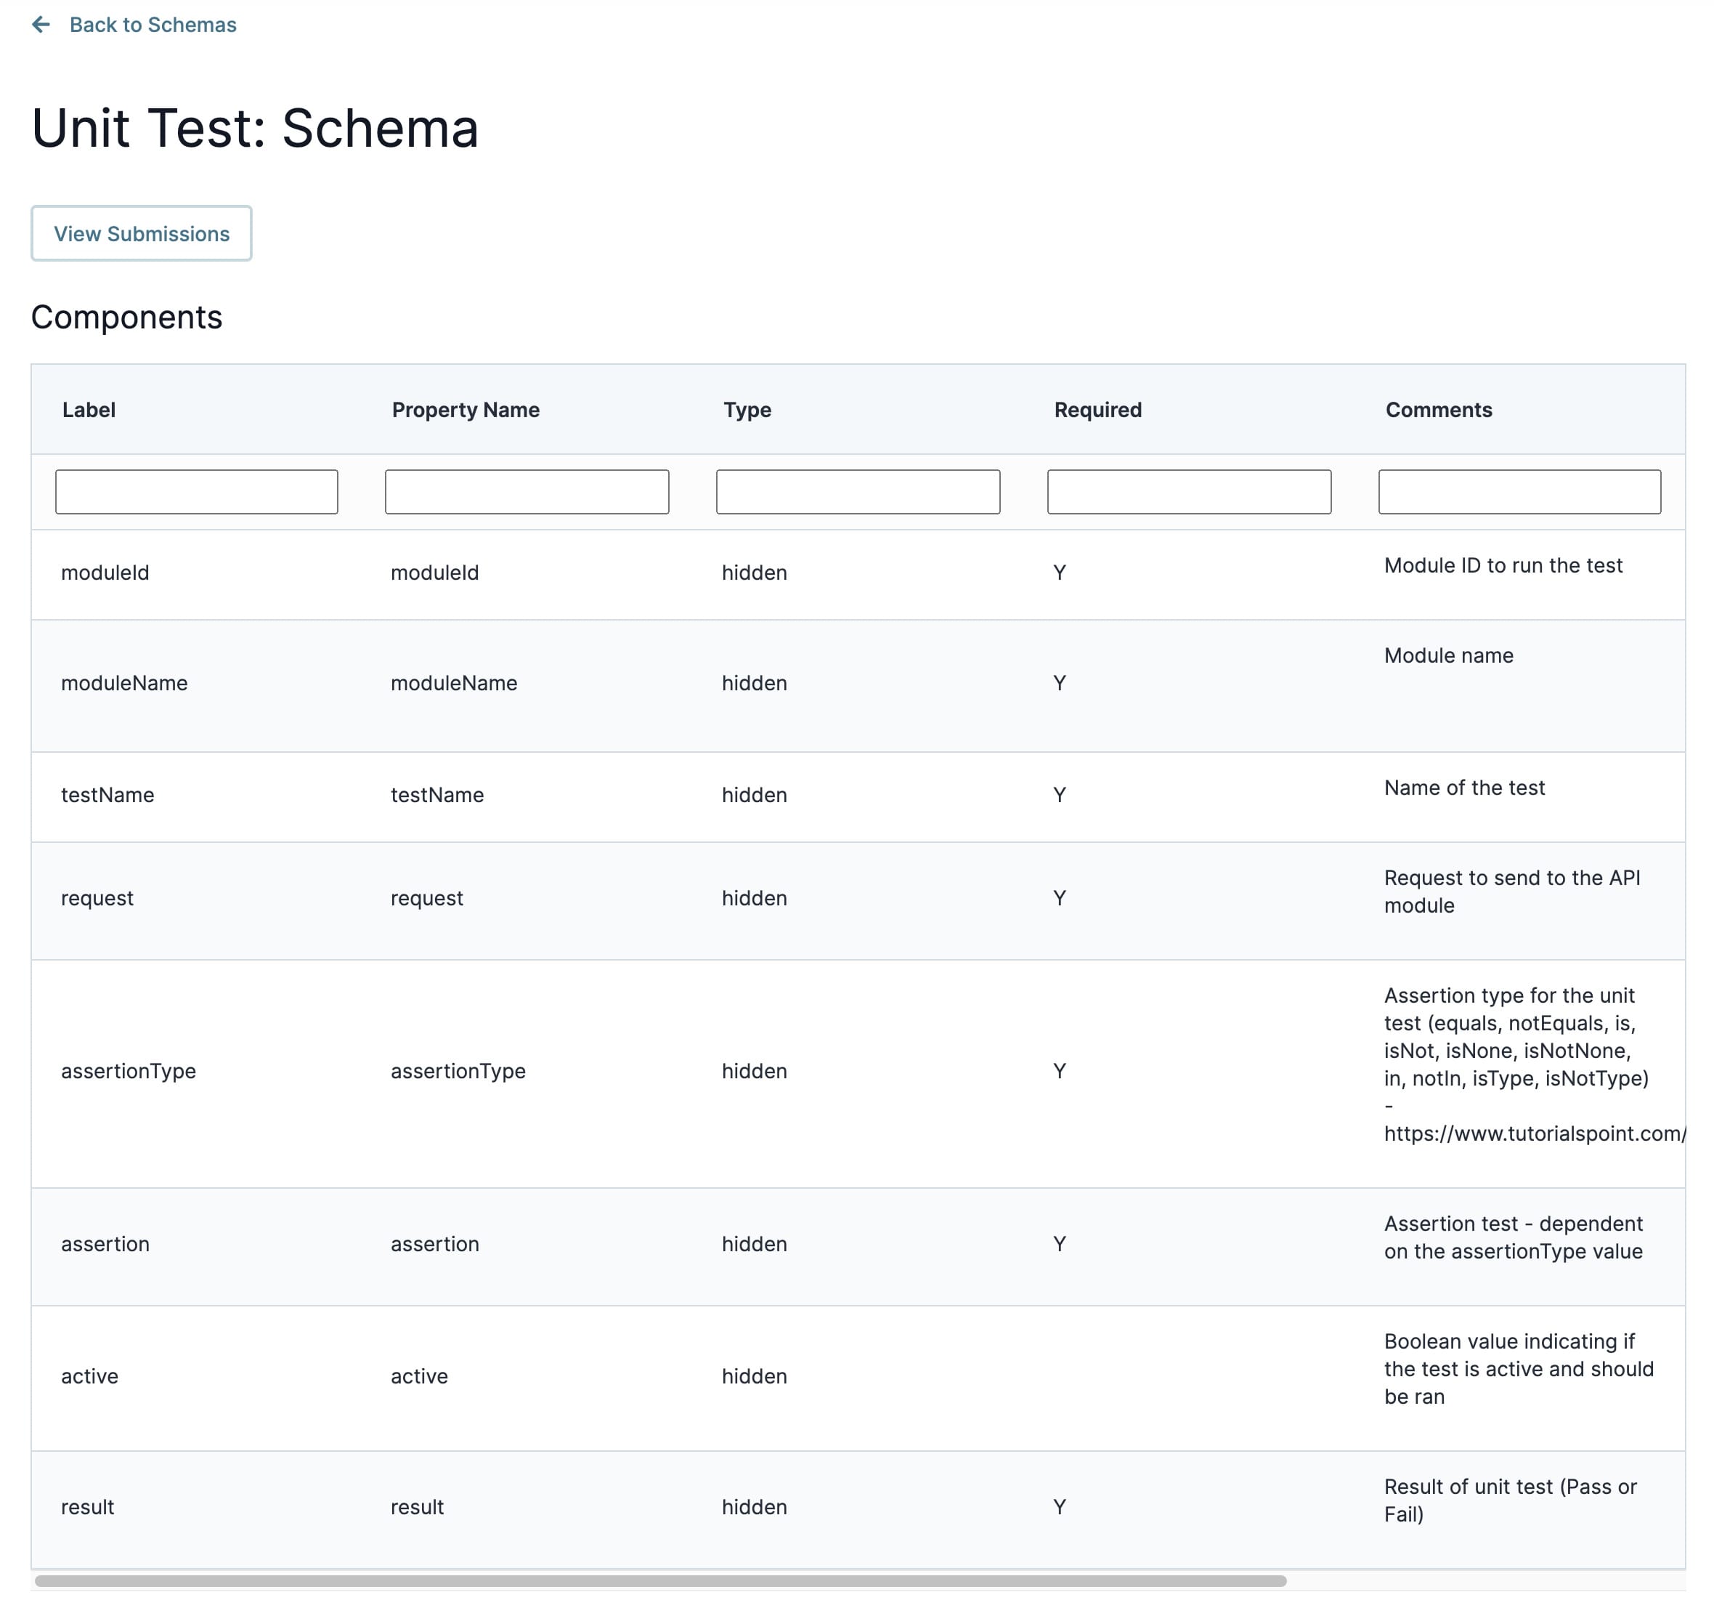Image resolution: width=1714 pixels, height=1600 pixels.
Task: Click hidden type in the moduleId row
Action: click(755, 573)
